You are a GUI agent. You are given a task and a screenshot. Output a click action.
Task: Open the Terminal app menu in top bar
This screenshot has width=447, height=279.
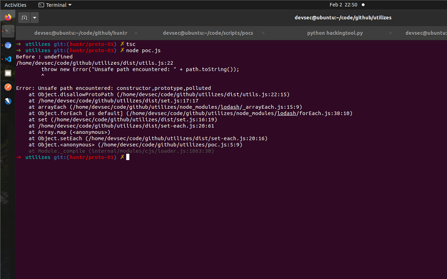coord(55,5)
